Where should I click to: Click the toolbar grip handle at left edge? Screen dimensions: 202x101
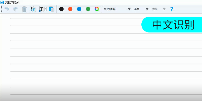tap(2, 9)
